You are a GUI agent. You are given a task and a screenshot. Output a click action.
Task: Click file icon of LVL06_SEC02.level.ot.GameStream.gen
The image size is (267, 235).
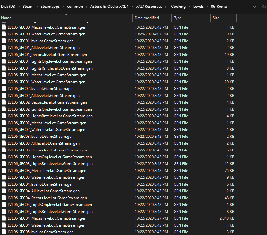click(x=4, y=89)
